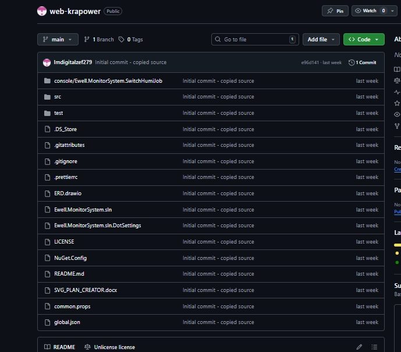Click file icon beside .DS_Store
The image size is (401, 352).
[x=47, y=129]
